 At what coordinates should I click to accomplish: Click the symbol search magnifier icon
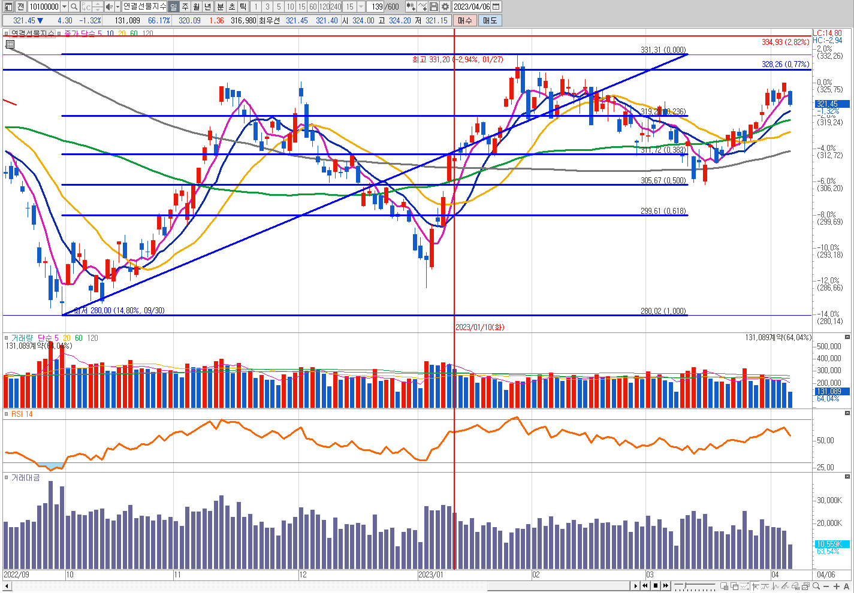tap(74, 7)
